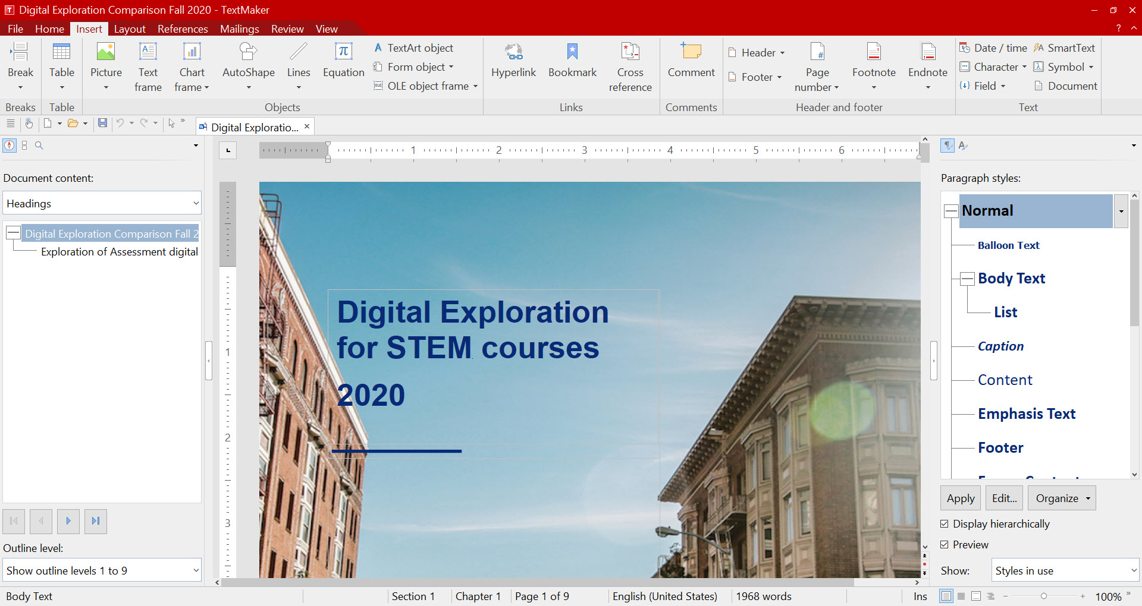Click the Save disk icon in quick toolbar
The width and height of the screenshot is (1142, 606).
102,123
